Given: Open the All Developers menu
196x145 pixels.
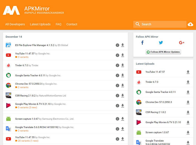Looking at the screenshot, I should (15, 24).
